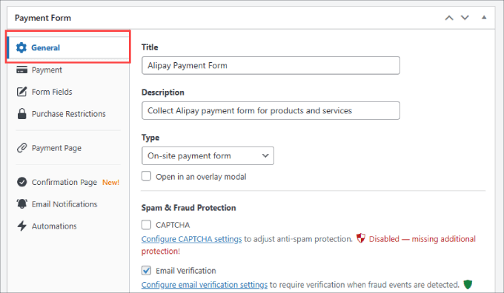The width and height of the screenshot is (504, 293).
Task: Move Payment Form panel up
Action: [x=449, y=18]
